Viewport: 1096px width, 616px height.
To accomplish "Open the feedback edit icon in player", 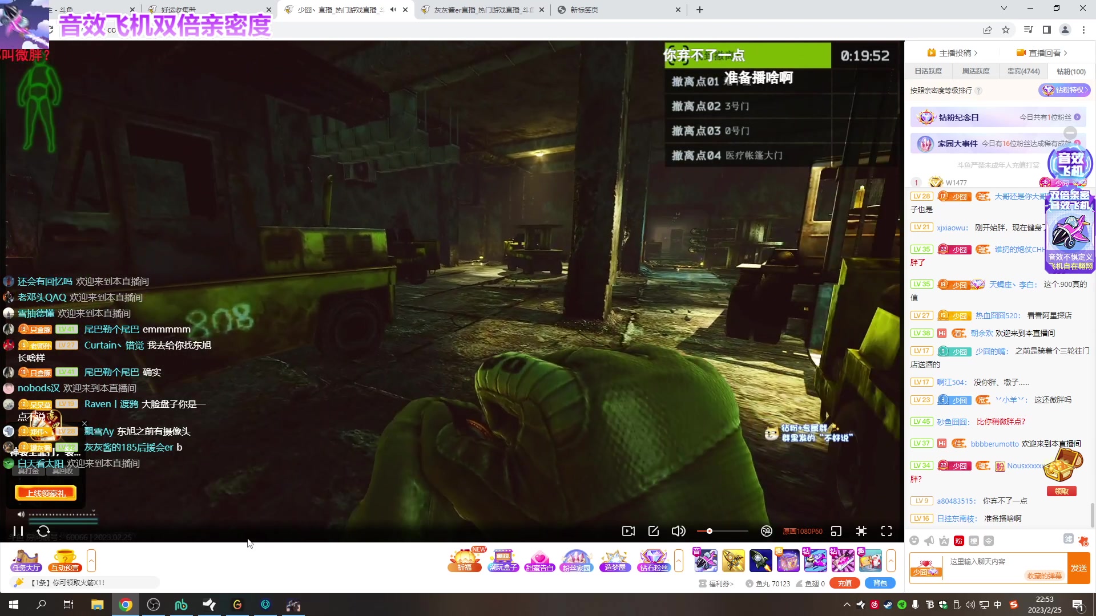I will [x=654, y=531].
